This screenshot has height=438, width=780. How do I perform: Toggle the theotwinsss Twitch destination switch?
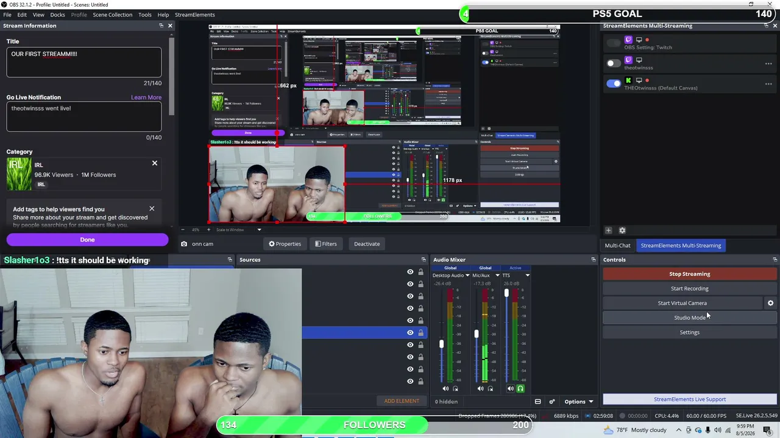coord(614,63)
